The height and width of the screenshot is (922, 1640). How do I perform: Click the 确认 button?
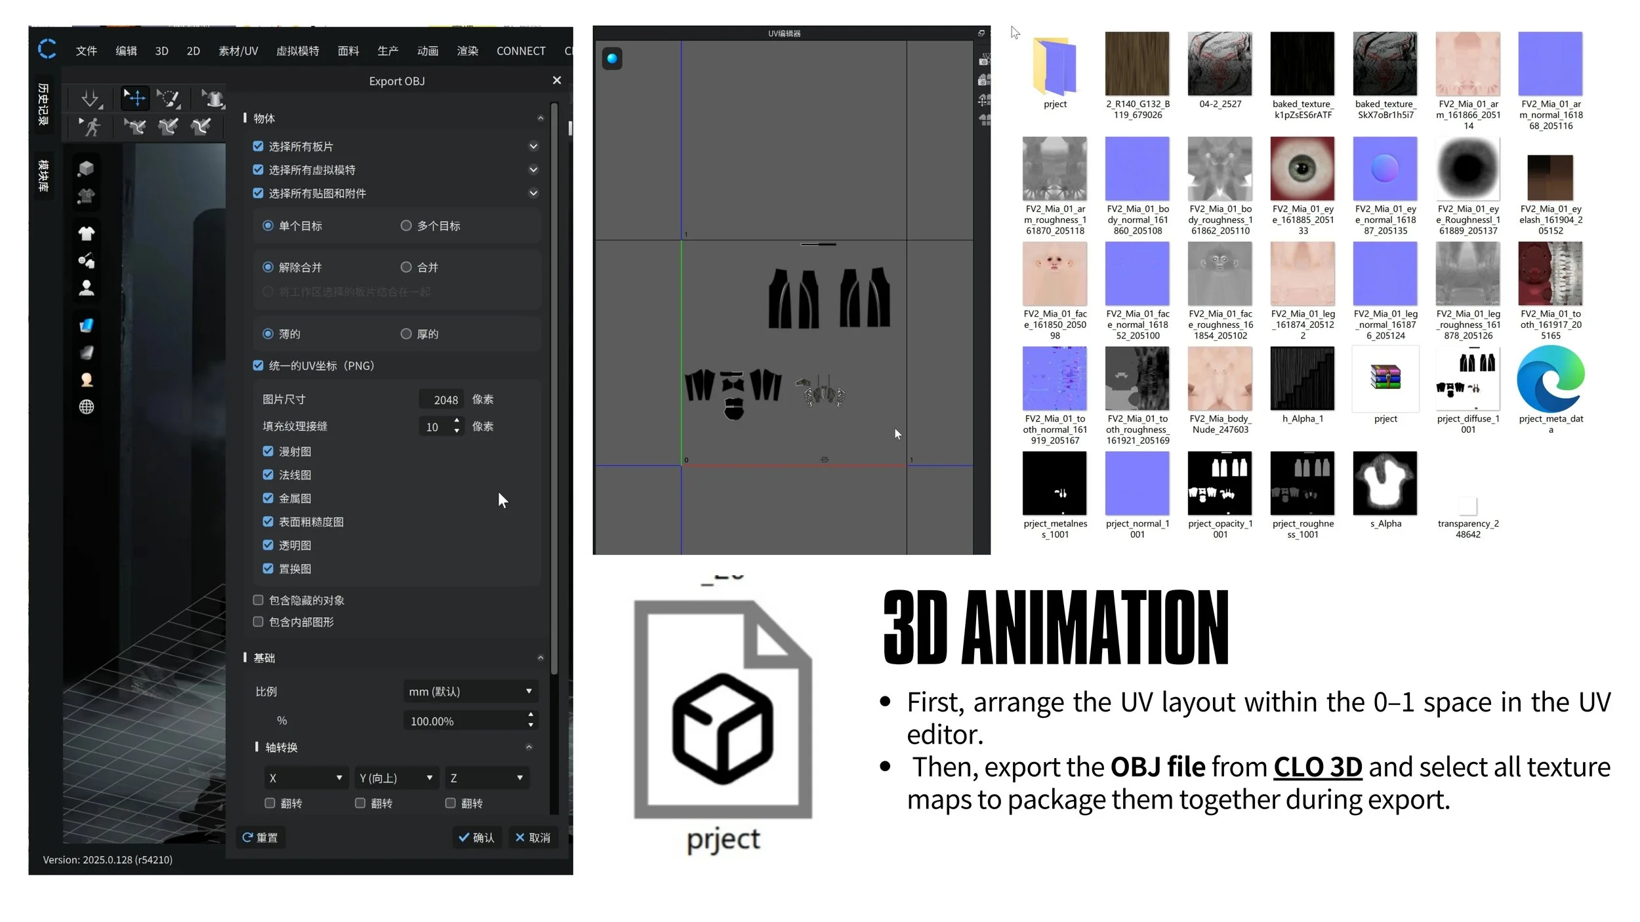pos(477,837)
